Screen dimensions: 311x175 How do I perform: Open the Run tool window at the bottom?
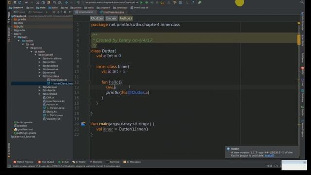click(64, 162)
